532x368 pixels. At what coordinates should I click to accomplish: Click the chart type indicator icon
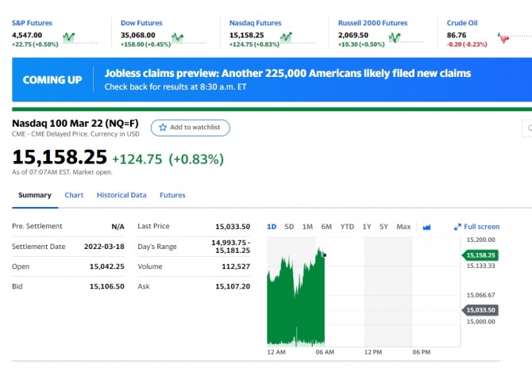click(426, 227)
